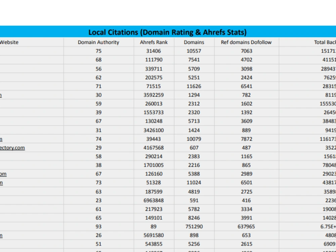Click Ahrefs Rank value 126160
The image size is (336, 252).
point(154,174)
